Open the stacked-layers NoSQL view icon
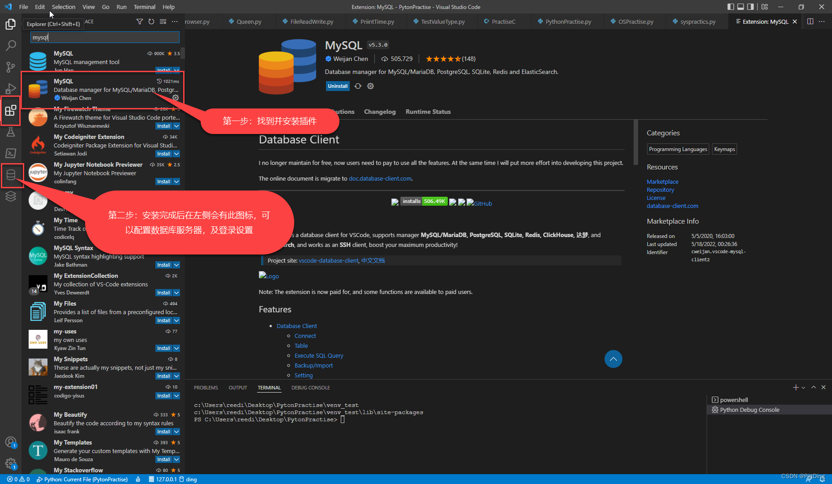The width and height of the screenshot is (832, 484). (11, 196)
